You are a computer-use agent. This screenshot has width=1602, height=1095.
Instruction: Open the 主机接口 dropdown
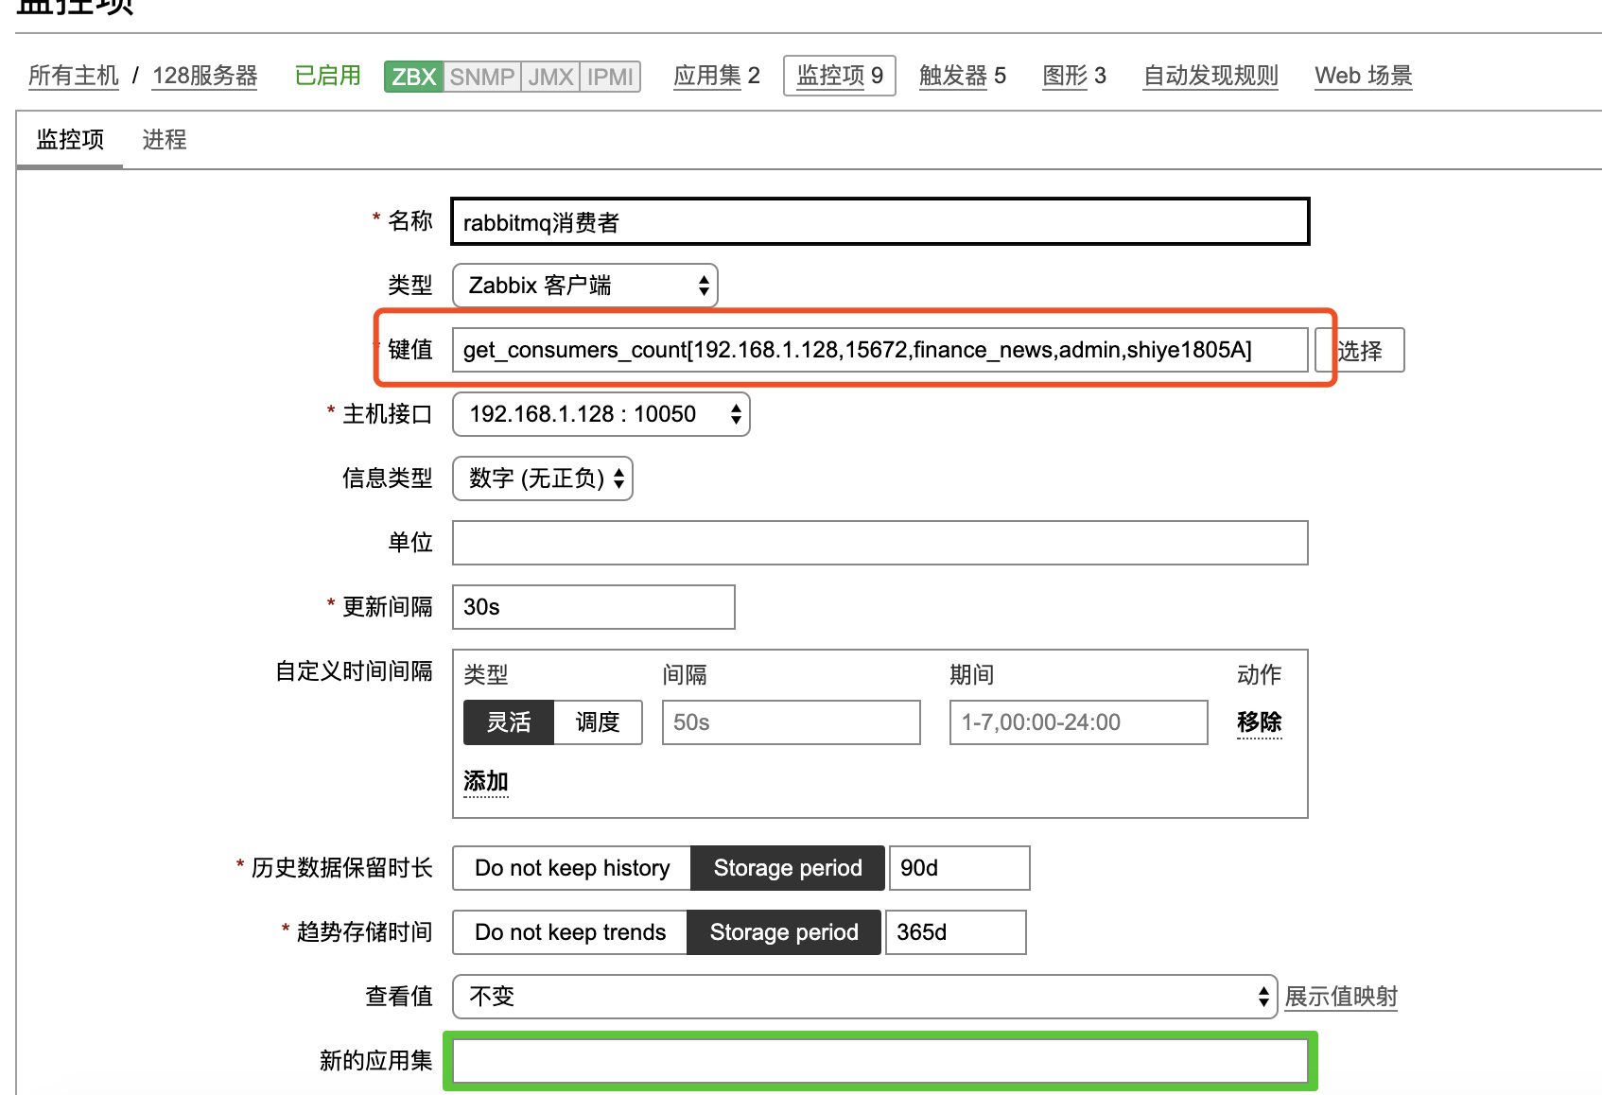pyautogui.click(x=600, y=414)
